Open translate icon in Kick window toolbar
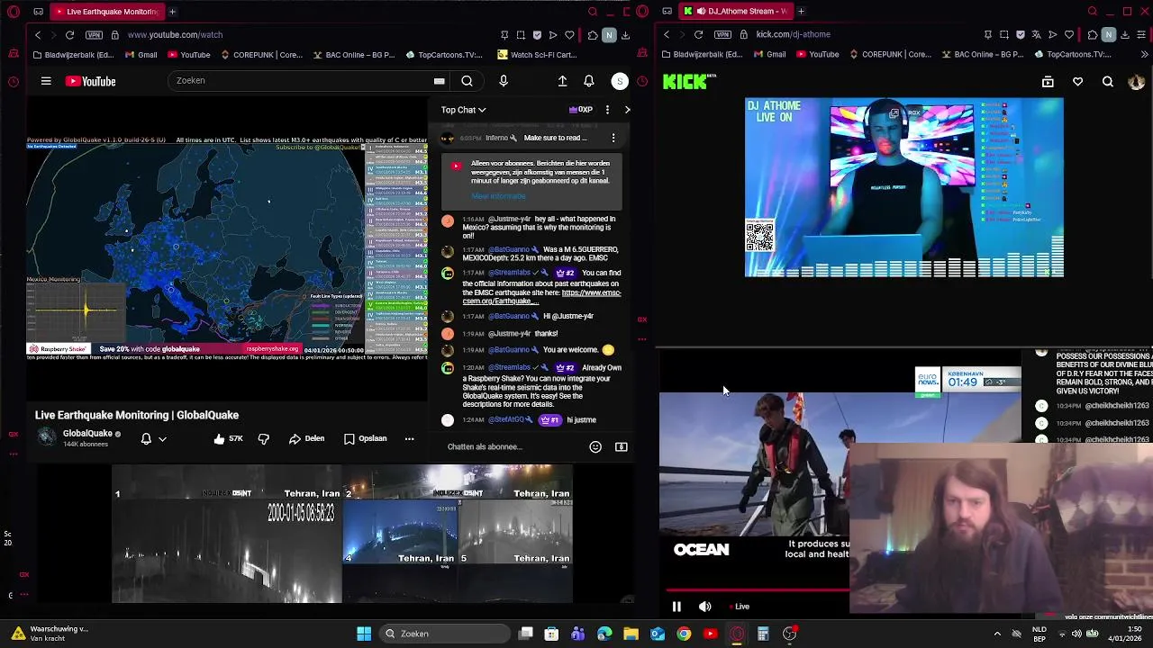Screen dimensions: 1153x648 [1035, 34]
